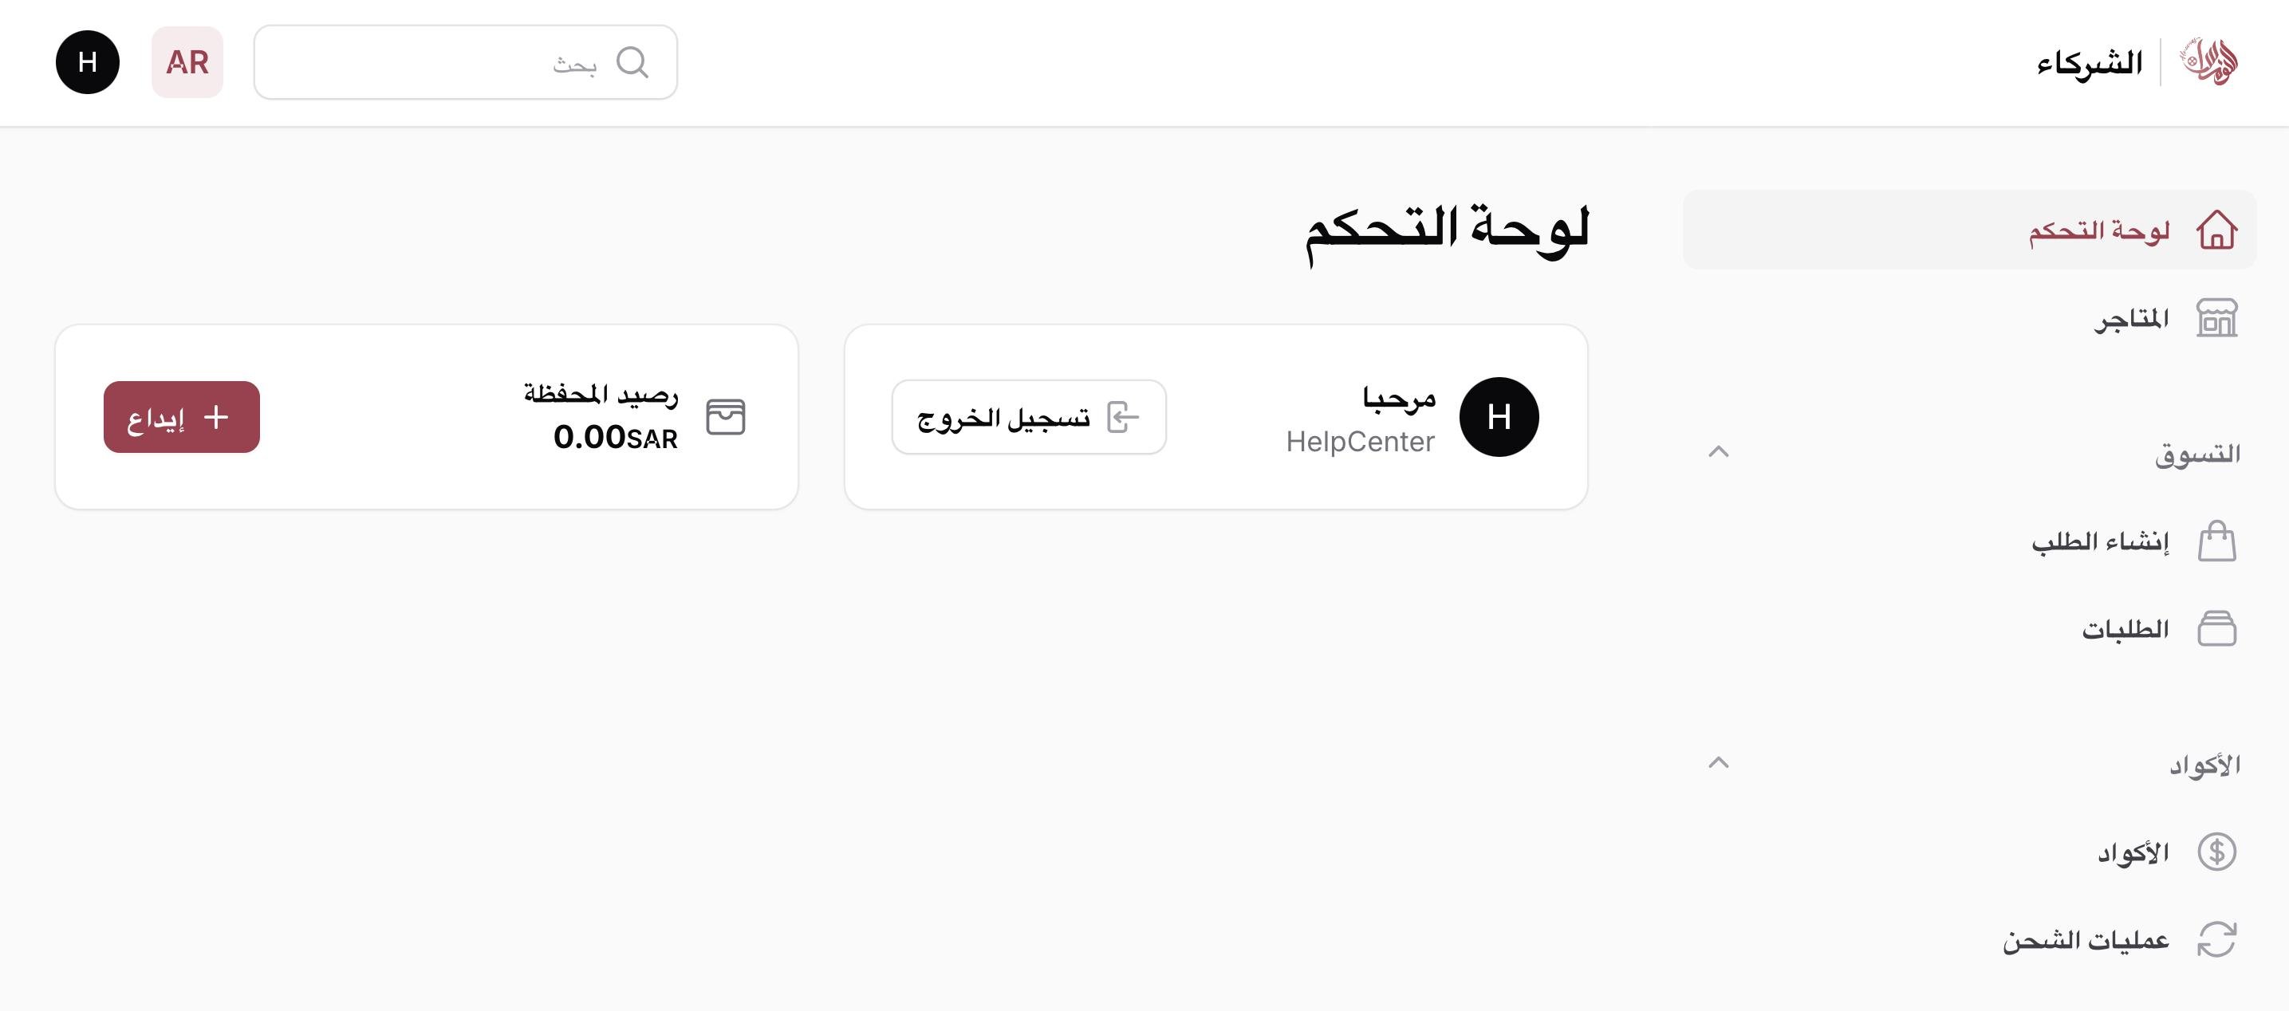Open the dollar coin icon for الأكواد
The width and height of the screenshot is (2289, 1011).
pyautogui.click(x=2216, y=852)
